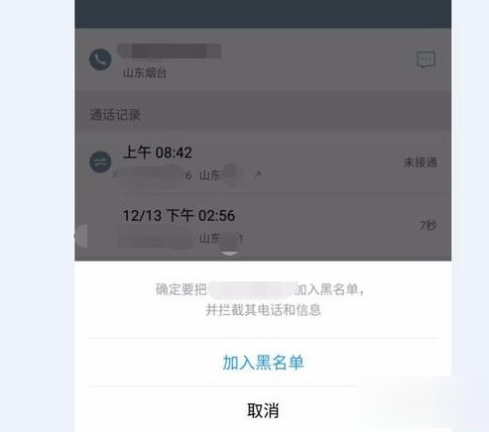Tap the small white handle above the dialog
The image size is (489, 432).
pyautogui.click(x=229, y=254)
